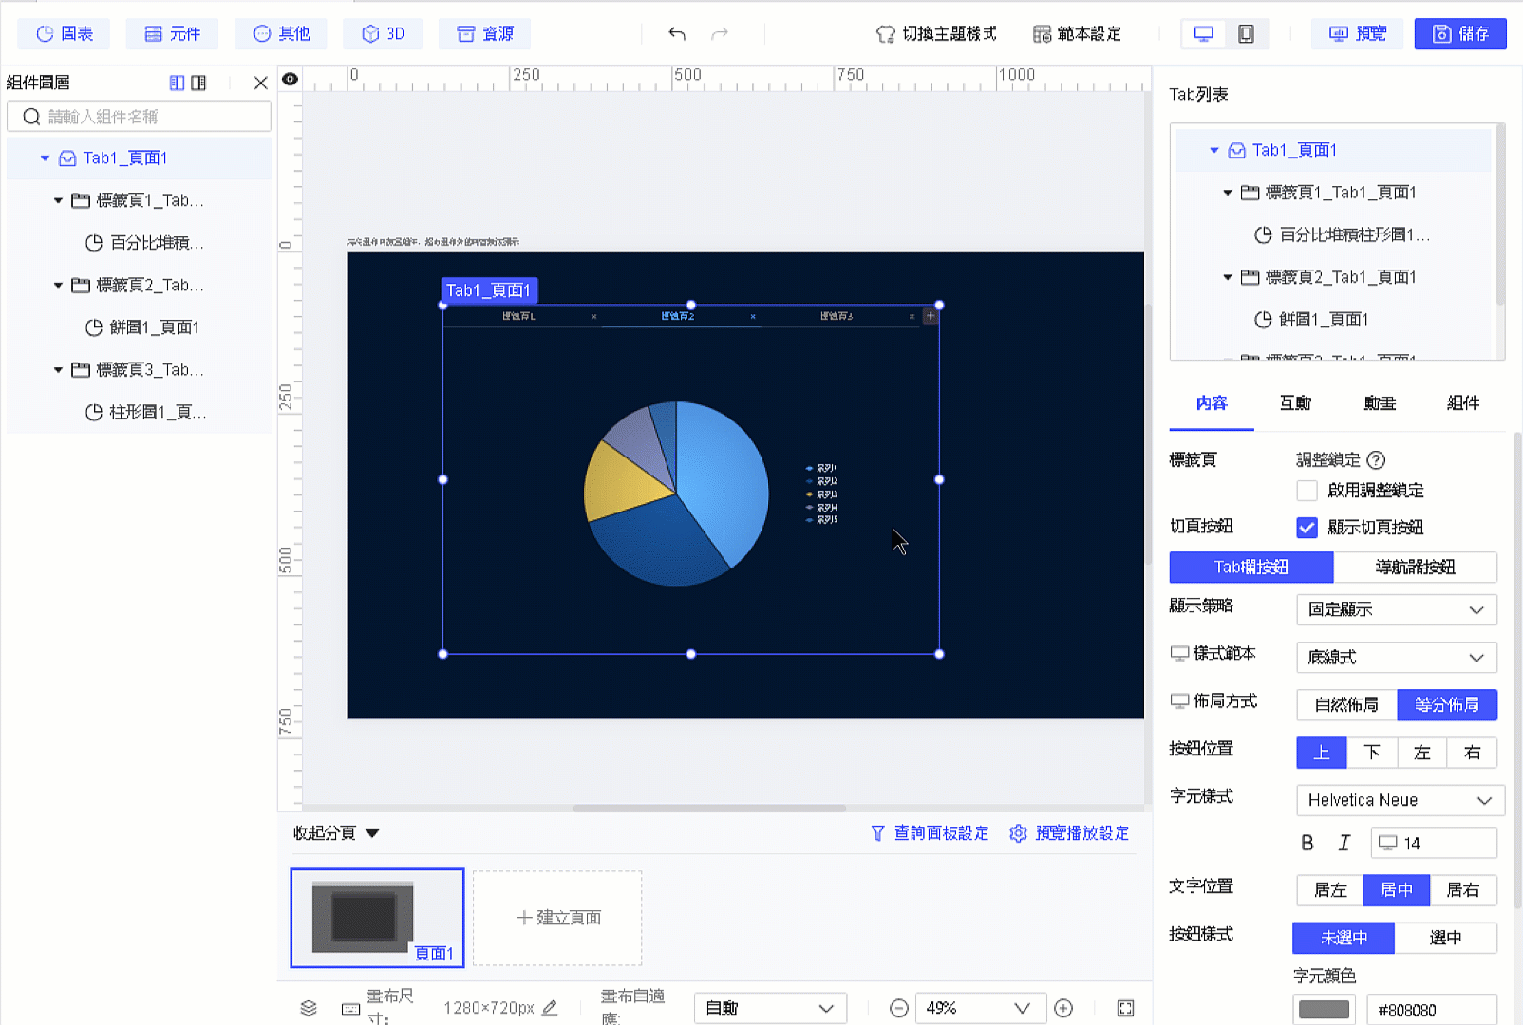The image size is (1523, 1025).
Task: Set text position to 居右
Action: tap(1463, 890)
